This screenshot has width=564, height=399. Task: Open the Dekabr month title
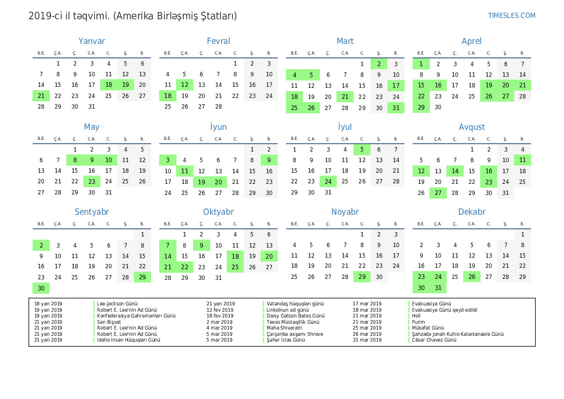pos(471,212)
